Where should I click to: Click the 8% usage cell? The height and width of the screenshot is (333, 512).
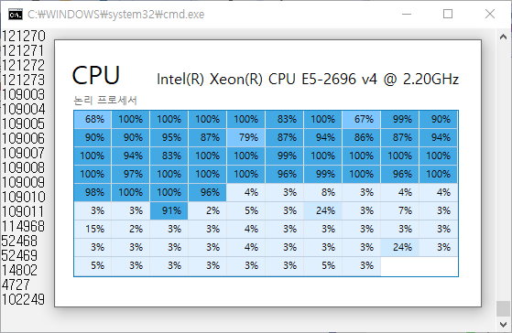[323, 192]
